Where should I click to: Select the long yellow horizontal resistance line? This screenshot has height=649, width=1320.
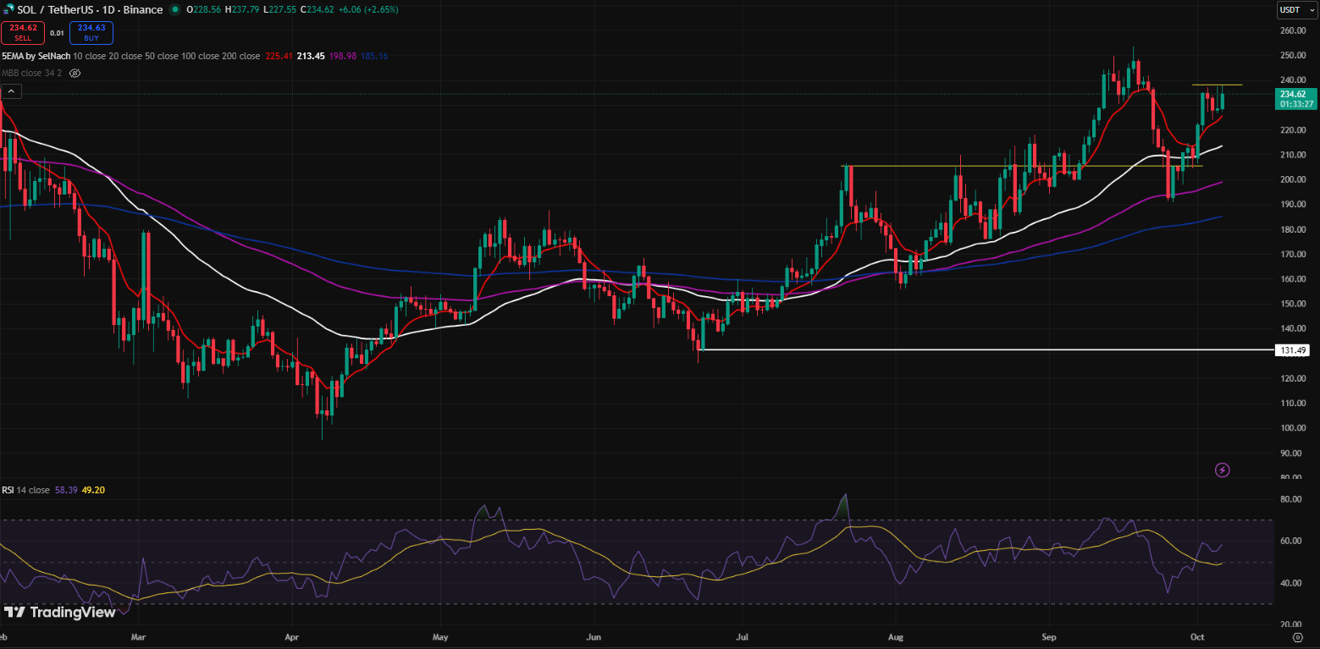[1016, 166]
